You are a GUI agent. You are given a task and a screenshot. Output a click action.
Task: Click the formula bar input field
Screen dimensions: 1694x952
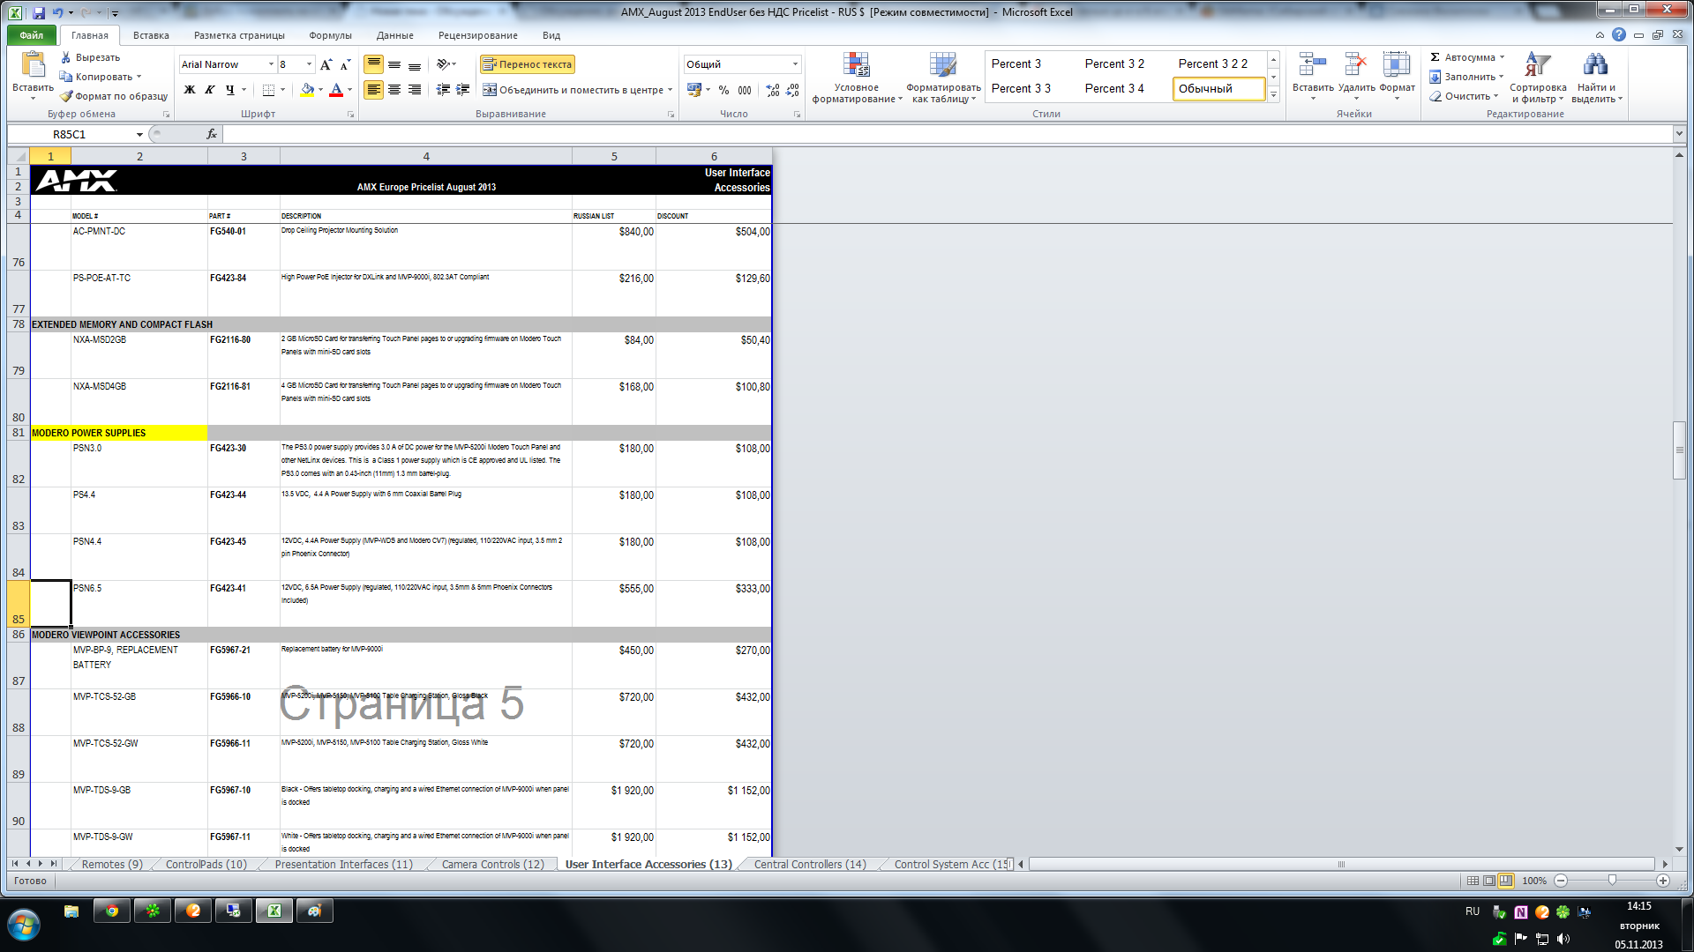point(947,134)
